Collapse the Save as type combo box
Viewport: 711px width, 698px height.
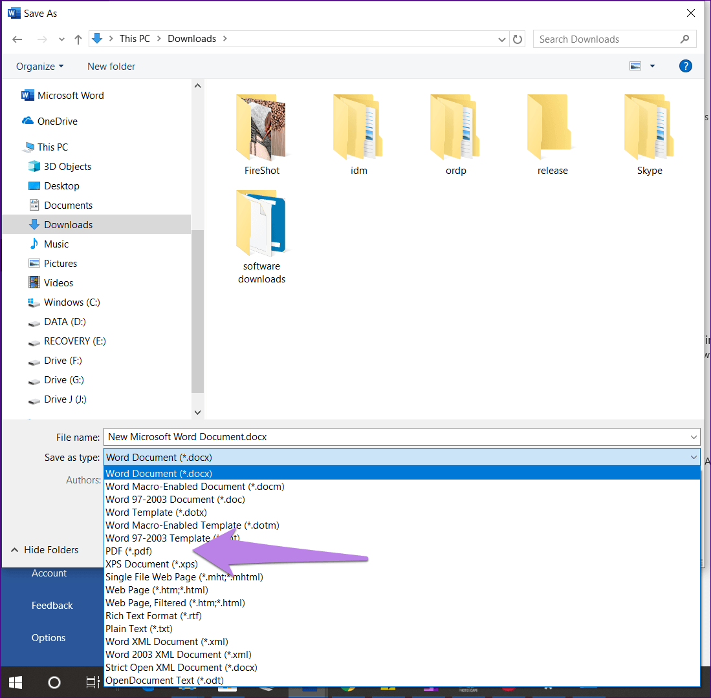(x=694, y=458)
